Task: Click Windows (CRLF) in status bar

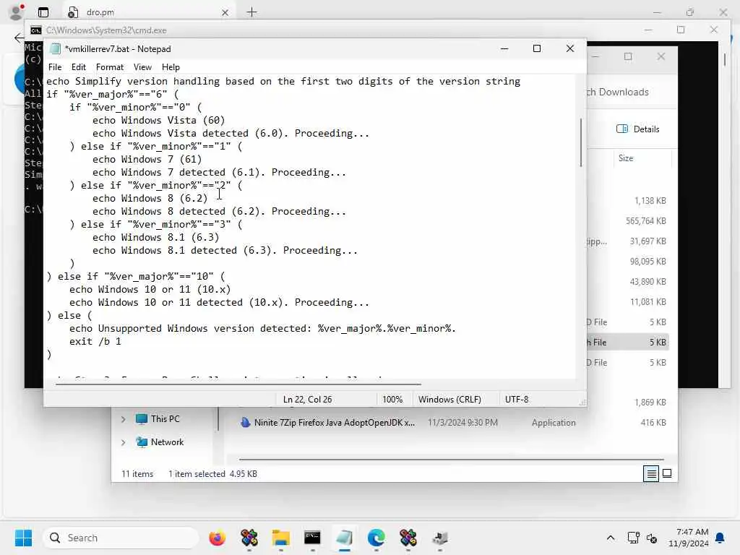Action: pyautogui.click(x=449, y=399)
